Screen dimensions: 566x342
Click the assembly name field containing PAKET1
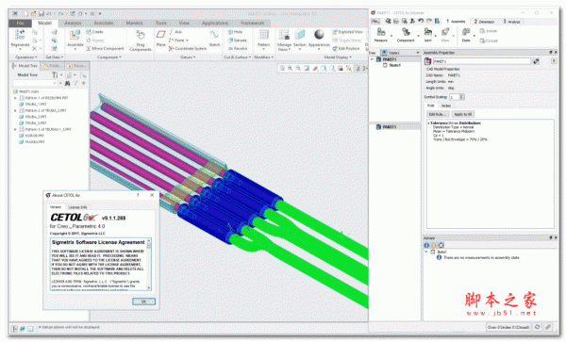tap(481, 61)
